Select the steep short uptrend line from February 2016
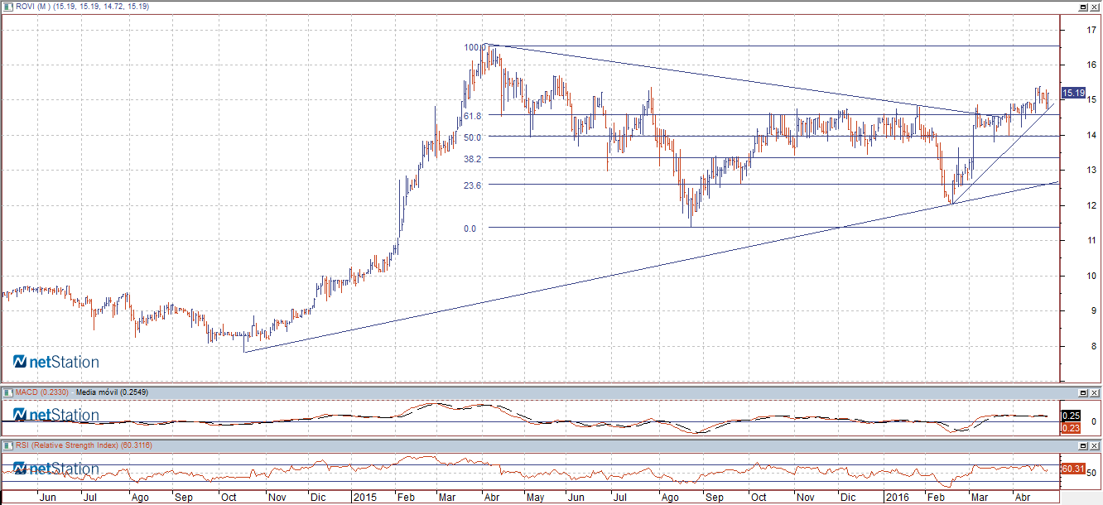Screen dimensions: 1103x505 coord(1003,152)
